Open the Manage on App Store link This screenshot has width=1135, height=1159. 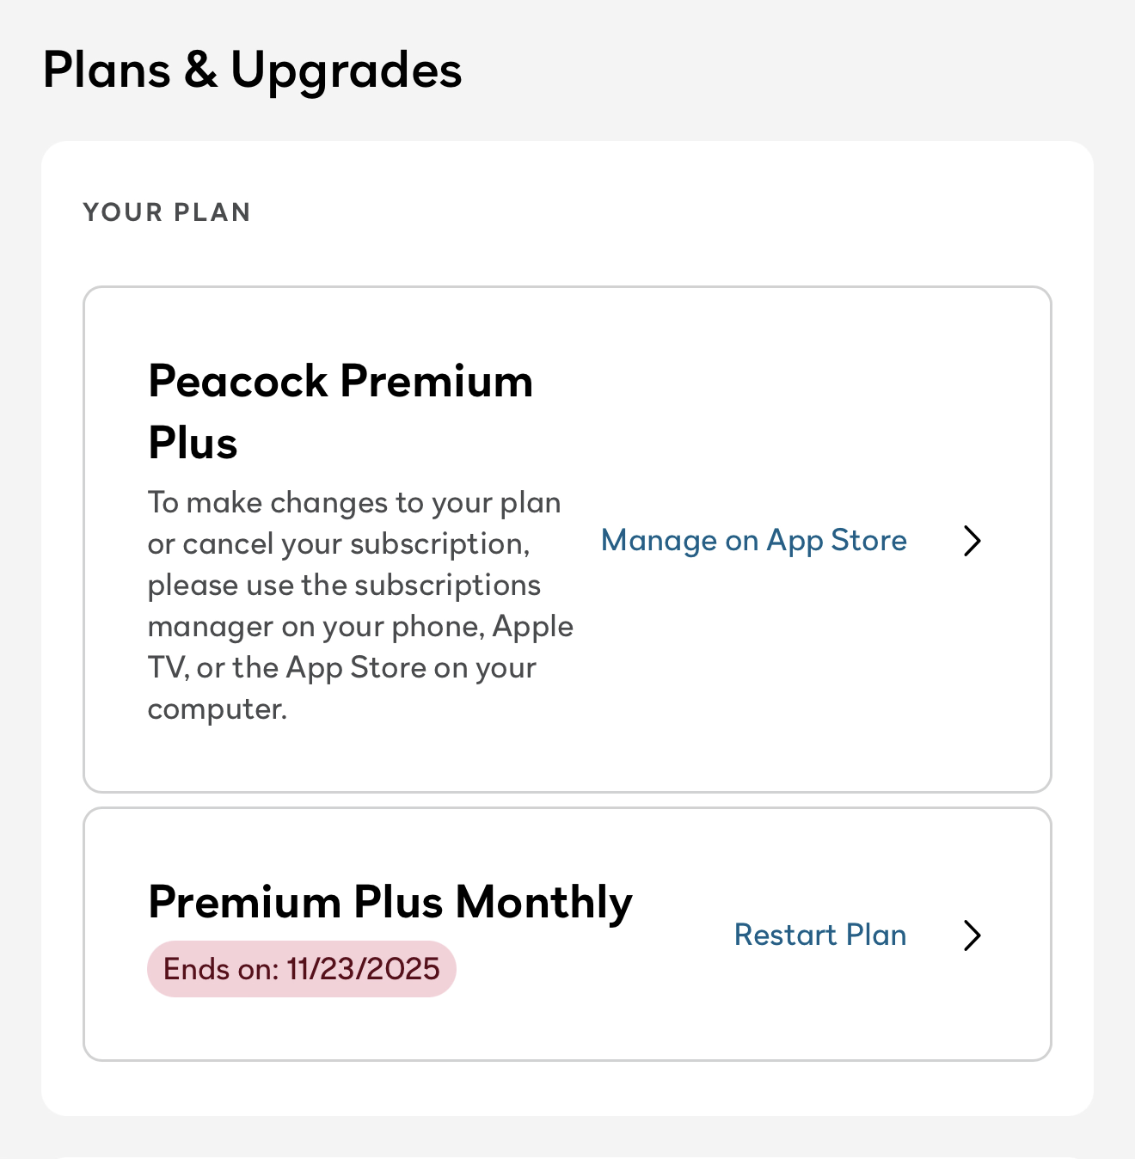point(753,541)
